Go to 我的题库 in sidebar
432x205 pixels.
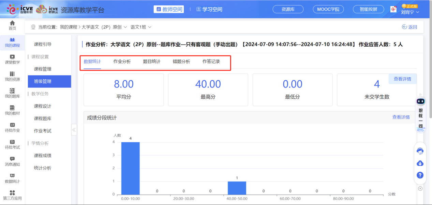12,93
